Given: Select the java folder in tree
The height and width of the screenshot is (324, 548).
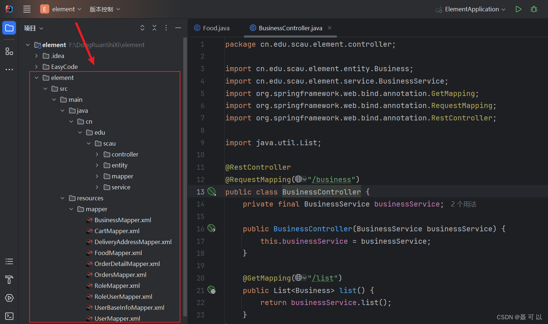Looking at the screenshot, I should (78, 111).
